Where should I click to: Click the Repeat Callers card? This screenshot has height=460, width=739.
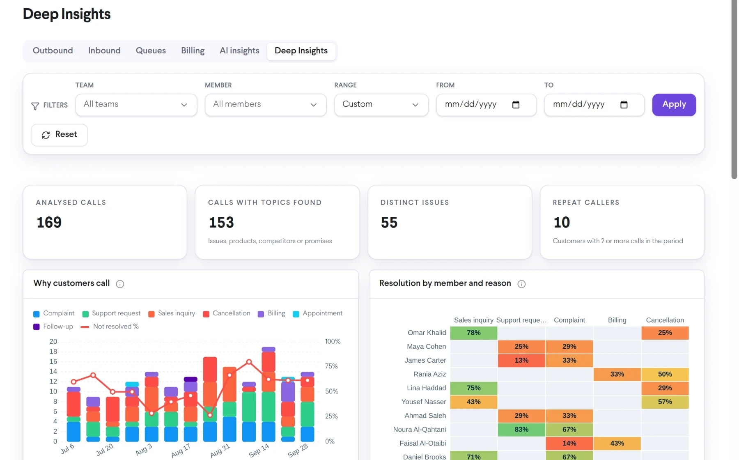pos(622,222)
